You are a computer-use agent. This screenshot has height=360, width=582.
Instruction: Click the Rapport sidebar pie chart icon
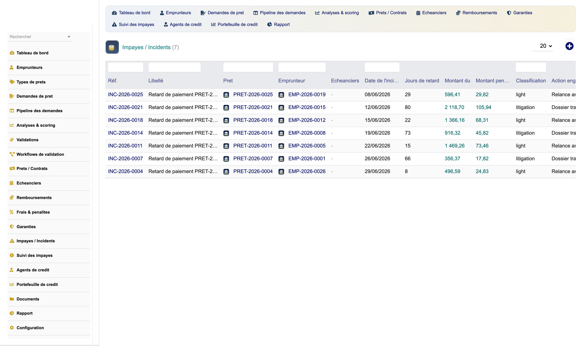pos(12,313)
